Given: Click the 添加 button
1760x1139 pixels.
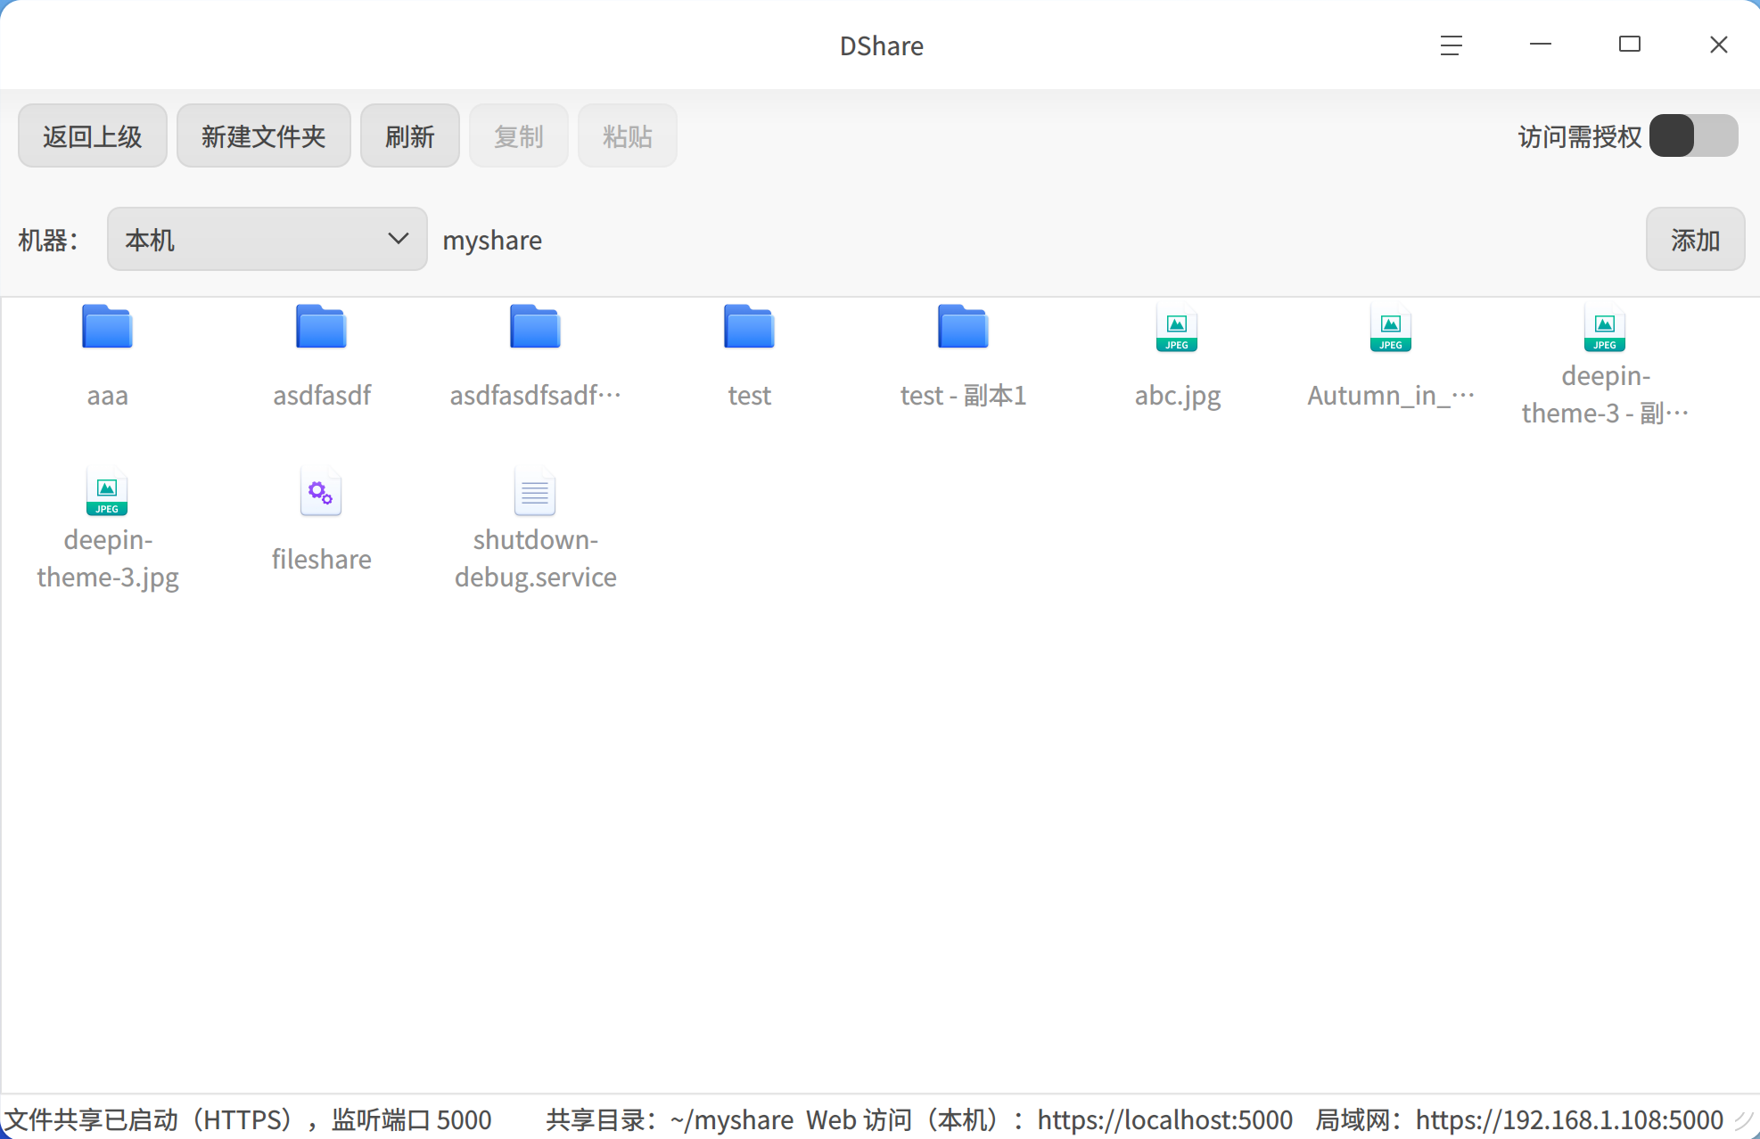Looking at the screenshot, I should click(1695, 239).
